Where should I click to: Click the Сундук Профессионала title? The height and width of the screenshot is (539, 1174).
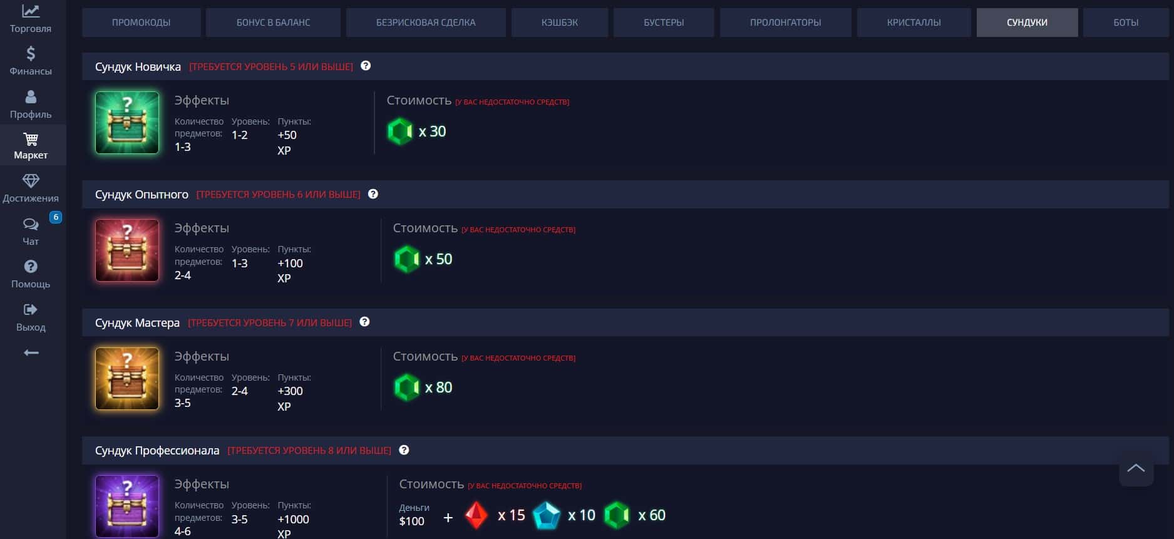pyautogui.click(x=157, y=451)
